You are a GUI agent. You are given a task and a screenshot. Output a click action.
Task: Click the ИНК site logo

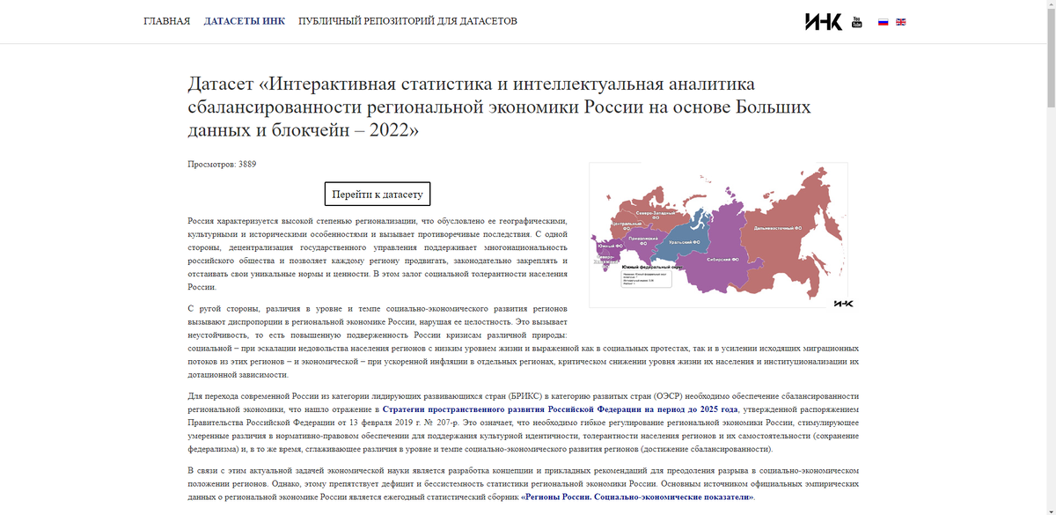(823, 20)
